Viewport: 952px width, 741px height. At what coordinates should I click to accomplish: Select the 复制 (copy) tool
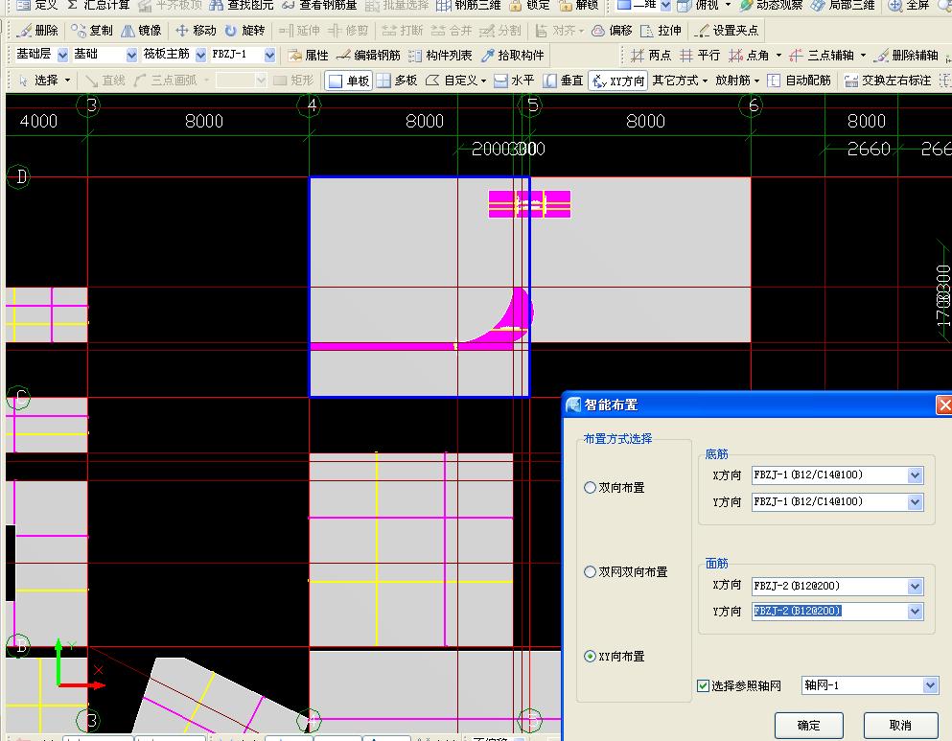click(x=92, y=31)
